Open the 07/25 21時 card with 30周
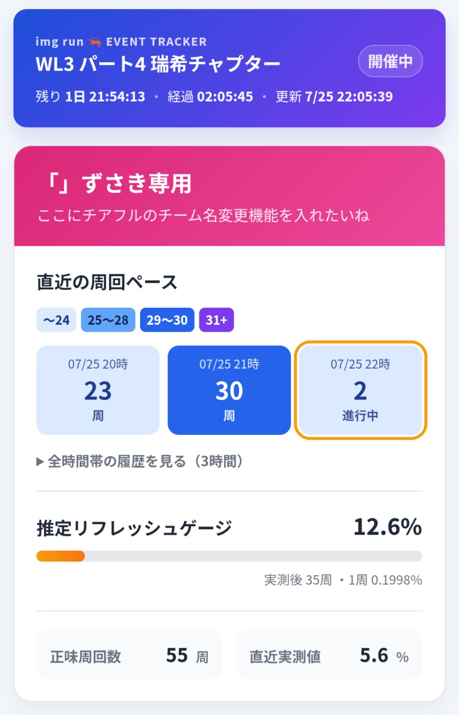Screen dimensions: 459x715 coord(229,390)
